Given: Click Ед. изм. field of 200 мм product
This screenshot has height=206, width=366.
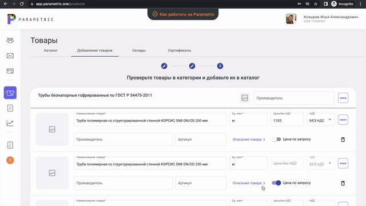Looking at the screenshot, I should pos(248,120).
